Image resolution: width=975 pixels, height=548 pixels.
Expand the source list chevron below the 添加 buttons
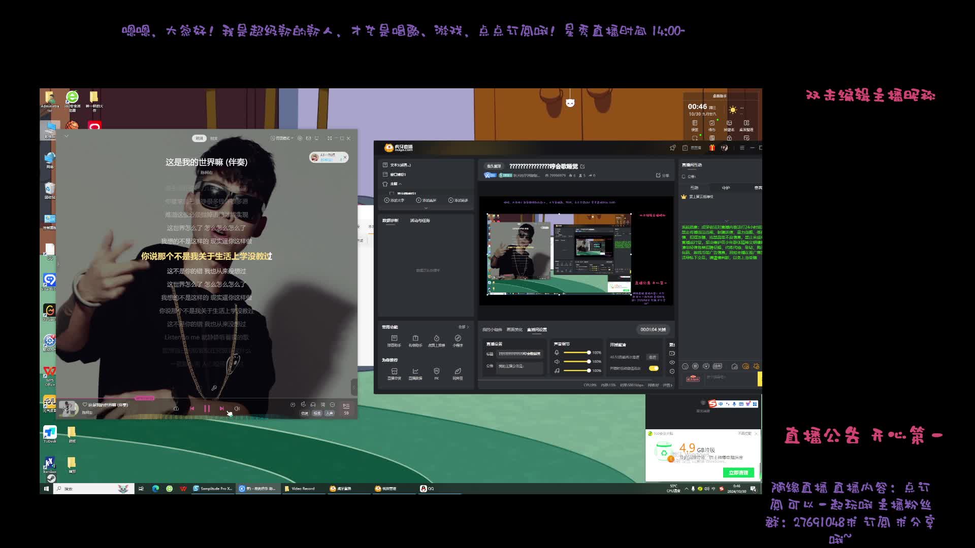(x=426, y=208)
